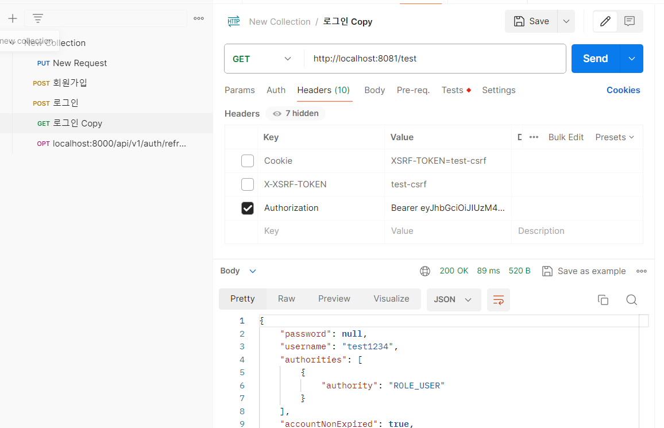Click the Authorization key cell
Viewport: 664px width, 428px height.
click(321, 208)
